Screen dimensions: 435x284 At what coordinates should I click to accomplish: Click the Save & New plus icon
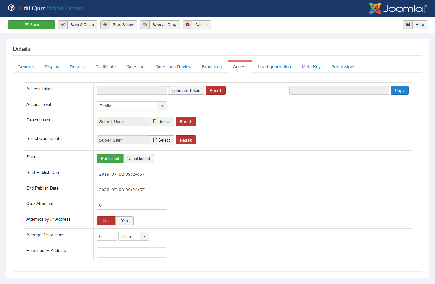pos(105,25)
